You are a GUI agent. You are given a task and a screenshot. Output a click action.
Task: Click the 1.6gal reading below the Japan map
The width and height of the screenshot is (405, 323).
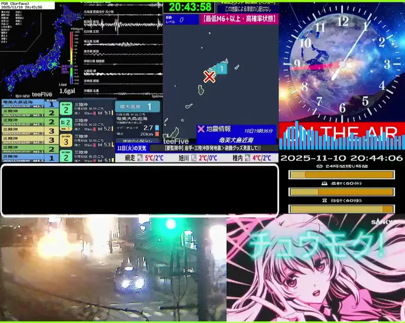(67, 91)
